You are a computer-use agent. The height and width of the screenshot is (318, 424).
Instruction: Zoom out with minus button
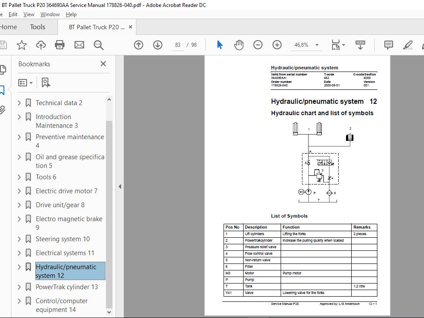tap(258, 45)
